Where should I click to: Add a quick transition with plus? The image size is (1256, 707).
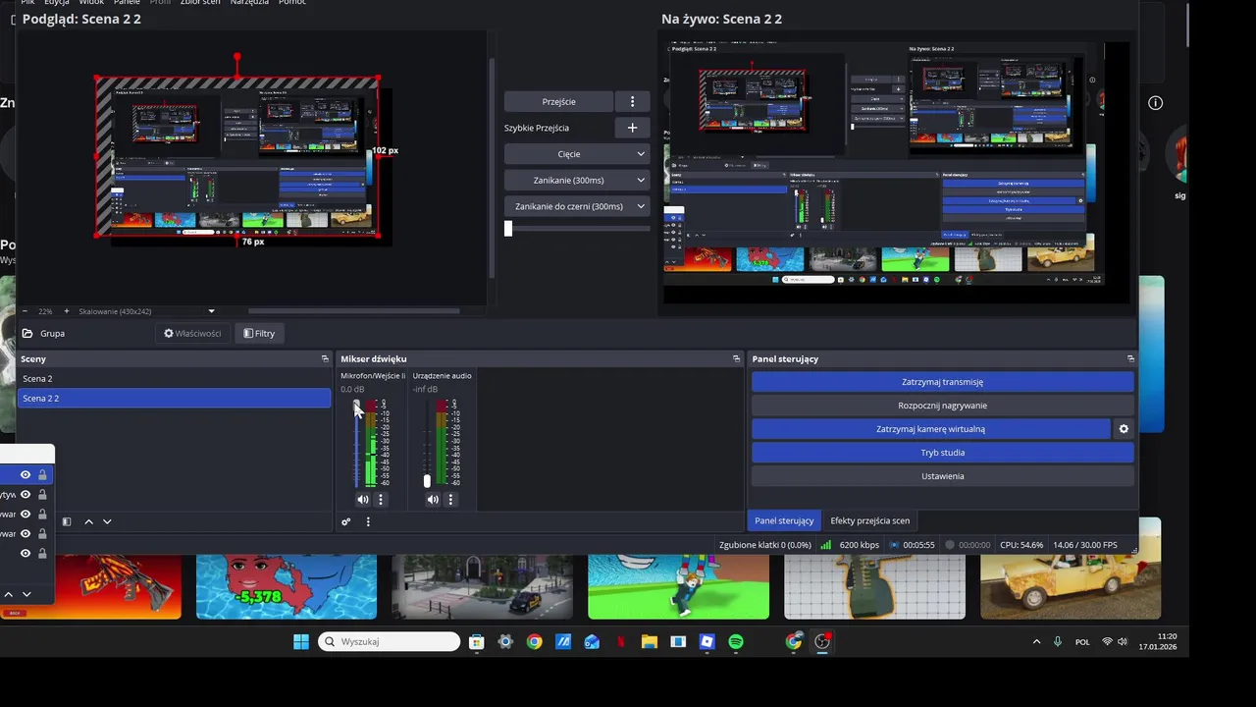(x=632, y=128)
